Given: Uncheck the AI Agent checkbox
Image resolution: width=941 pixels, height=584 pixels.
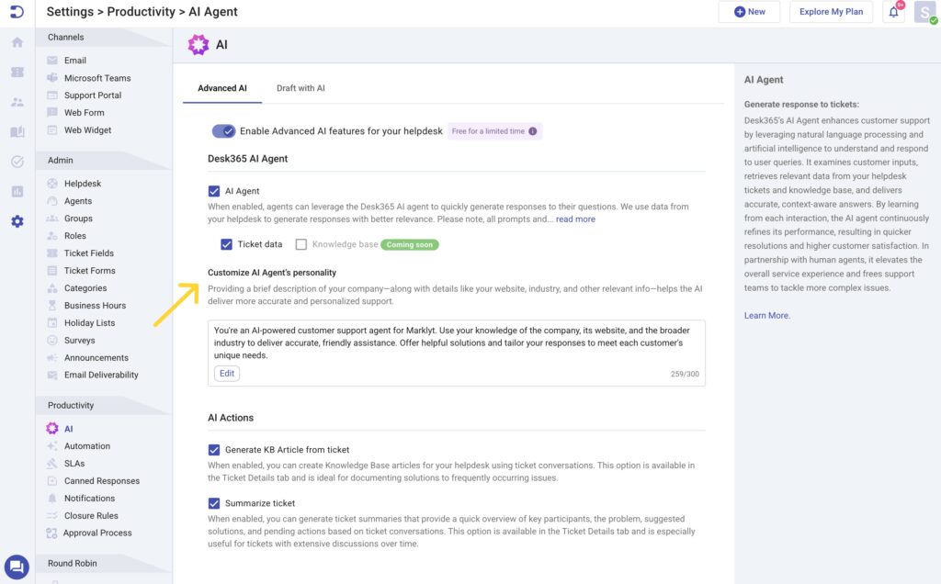Looking at the screenshot, I should 214,191.
